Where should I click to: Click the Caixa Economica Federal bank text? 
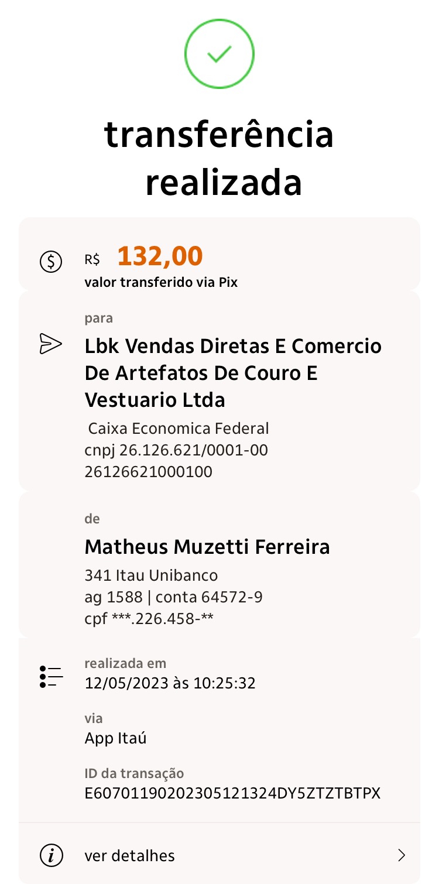179,429
